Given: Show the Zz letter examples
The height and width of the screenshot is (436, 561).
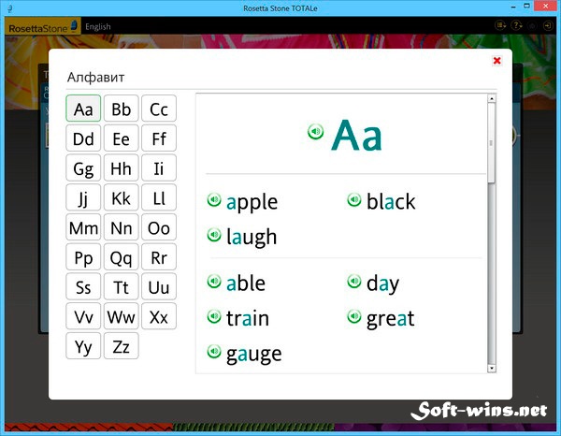Looking at the screenshot, I should coord(121,346).
